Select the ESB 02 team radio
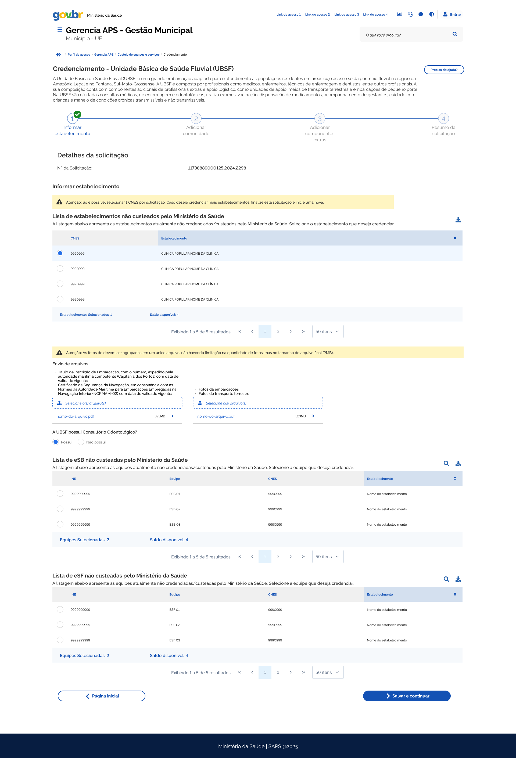The height and width of the screenshot is (758, 516). (60, 509)
